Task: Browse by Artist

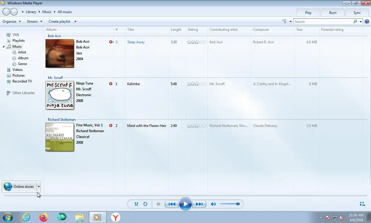Action: [22, 52]
